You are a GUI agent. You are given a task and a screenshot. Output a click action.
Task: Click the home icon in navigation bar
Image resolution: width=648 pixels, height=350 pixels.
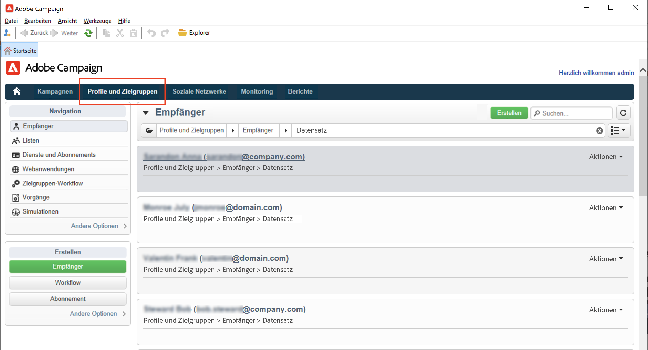17,91
